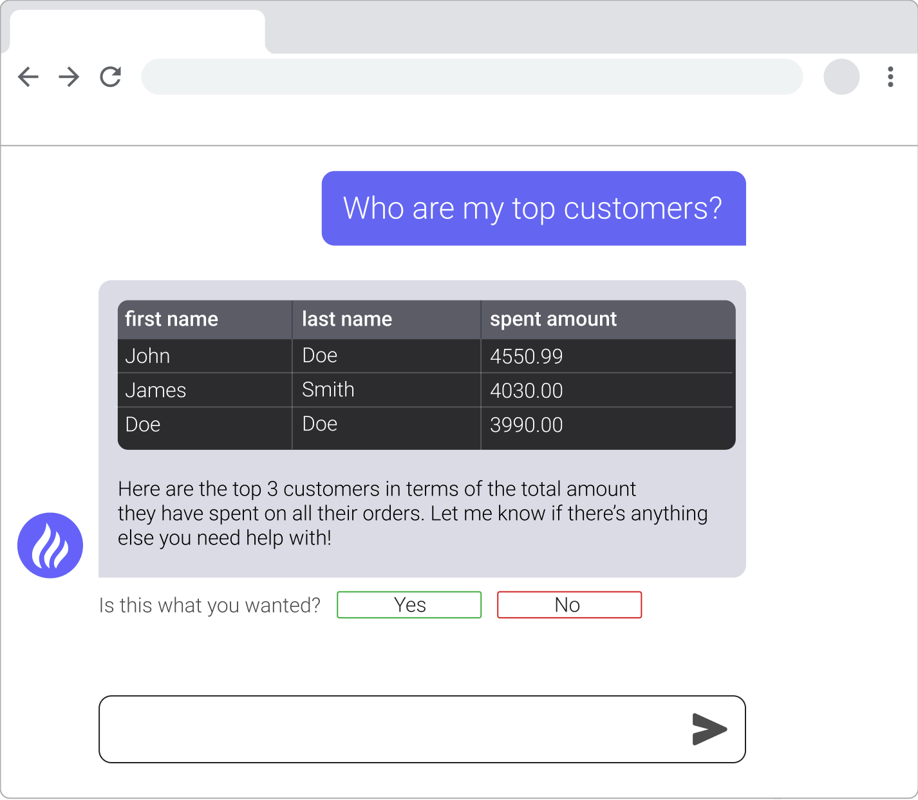Confirm the result by clicking Yes
Screen dimensions: 918x800
coord(409,604)
